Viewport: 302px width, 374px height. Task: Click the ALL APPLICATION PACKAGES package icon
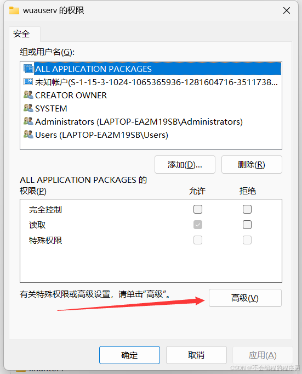(x=29, y=69)
